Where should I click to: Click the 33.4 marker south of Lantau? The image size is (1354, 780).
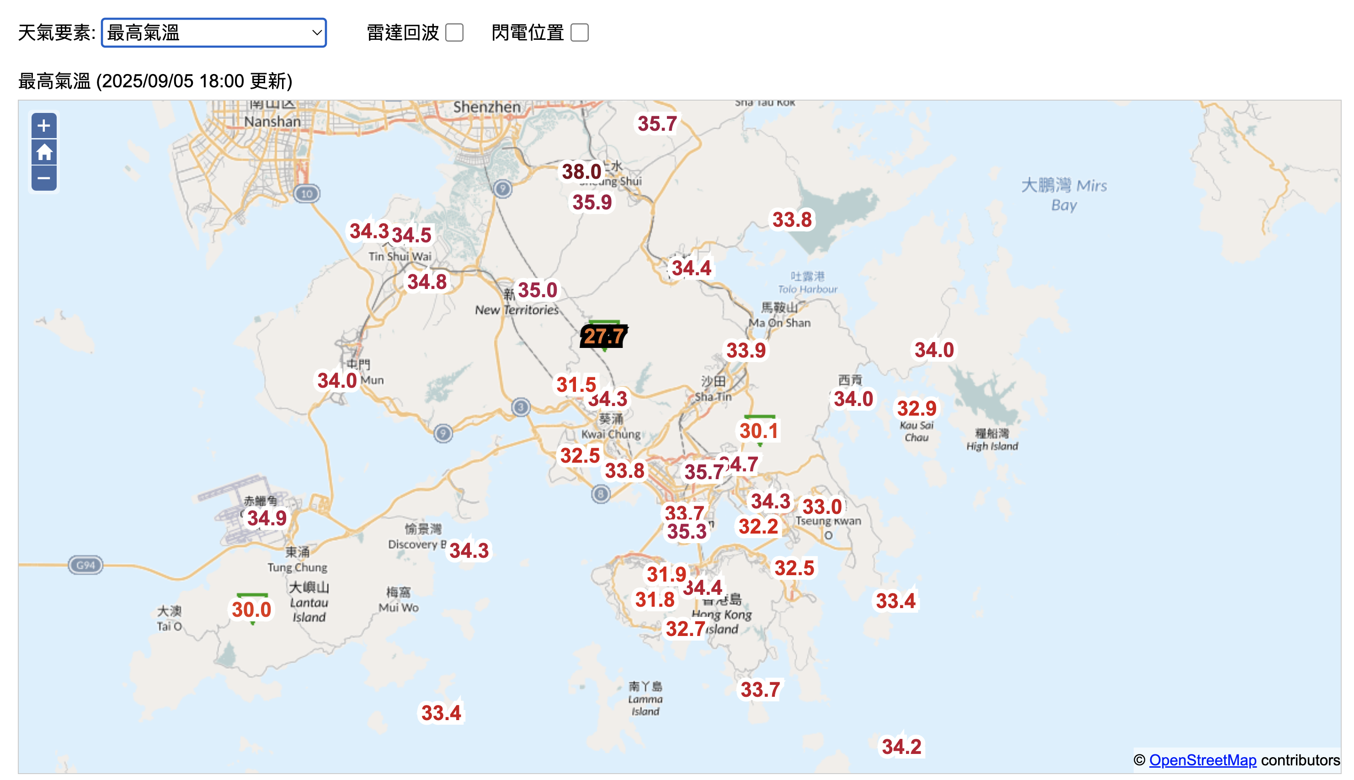point(441,713)
